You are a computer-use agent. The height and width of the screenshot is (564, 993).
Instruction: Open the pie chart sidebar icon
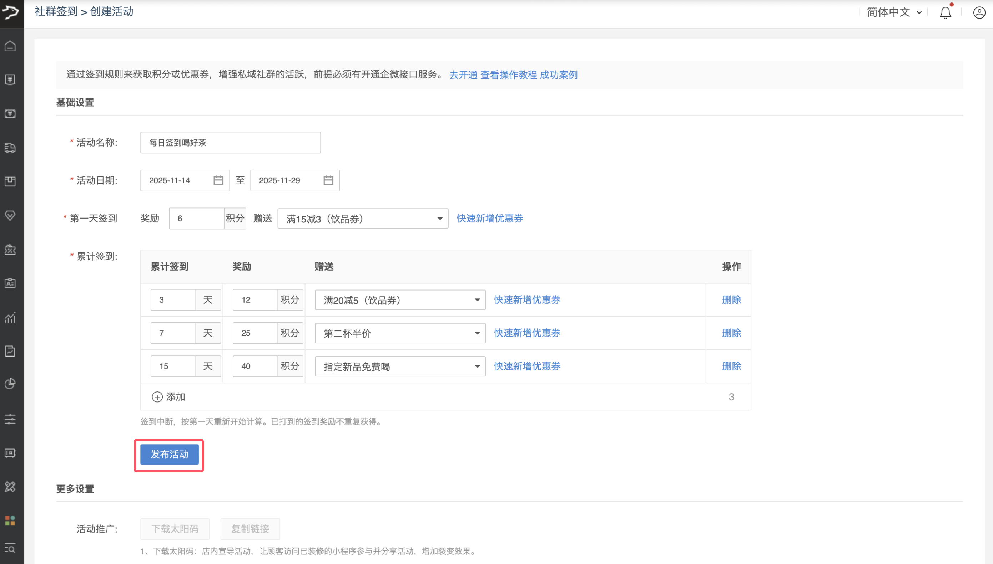[10, 384]
